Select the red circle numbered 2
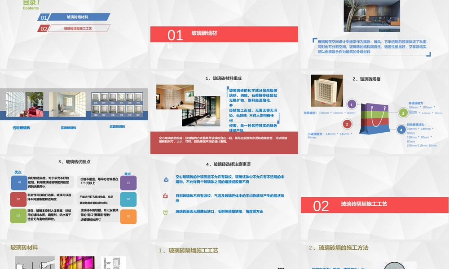 pyautogui.click(x=347, y=124)
